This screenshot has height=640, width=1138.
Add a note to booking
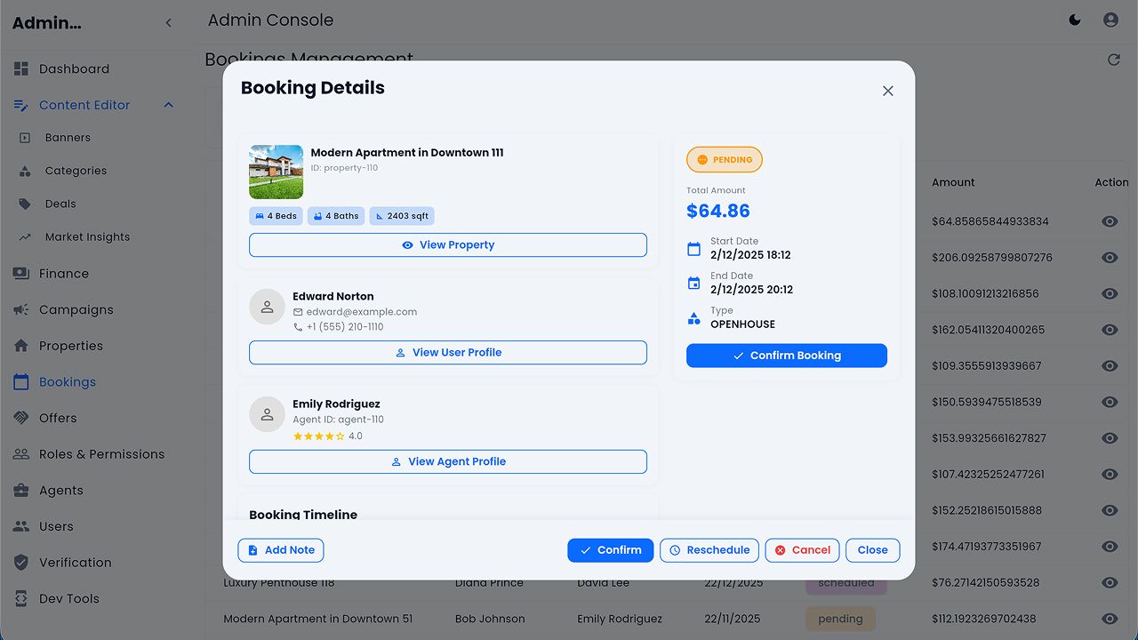pos(281,550)
